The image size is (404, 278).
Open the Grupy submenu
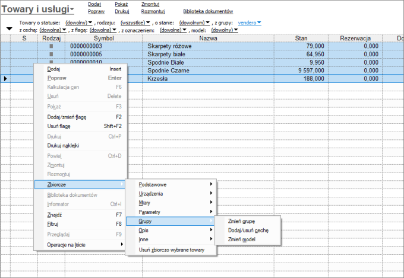(x=171, y=221)
